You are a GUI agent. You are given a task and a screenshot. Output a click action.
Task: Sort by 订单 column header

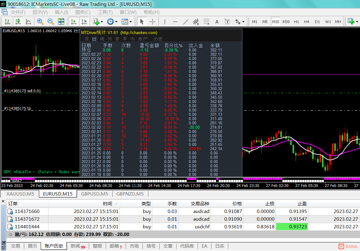[28, 203]
